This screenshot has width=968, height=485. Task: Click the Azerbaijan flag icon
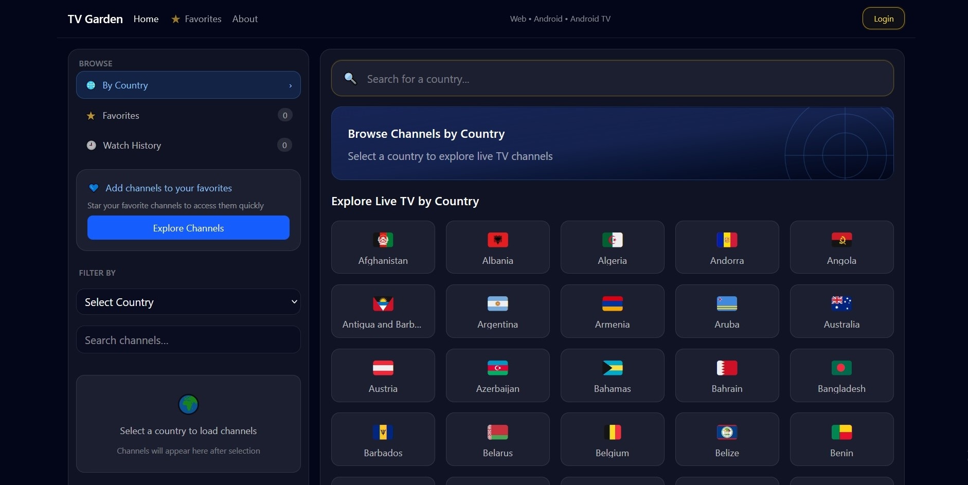497,368
